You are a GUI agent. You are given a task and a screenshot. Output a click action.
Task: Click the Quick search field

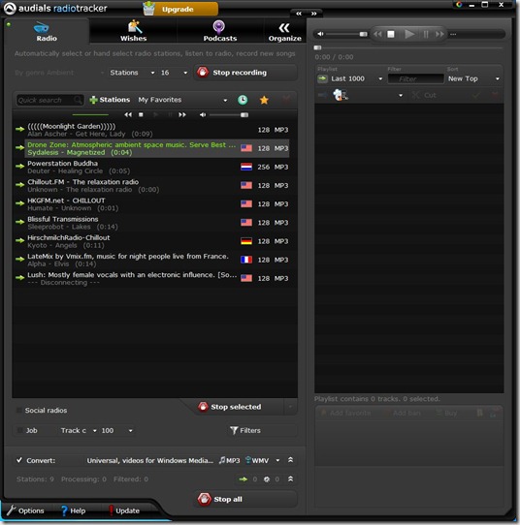(49, 100)
